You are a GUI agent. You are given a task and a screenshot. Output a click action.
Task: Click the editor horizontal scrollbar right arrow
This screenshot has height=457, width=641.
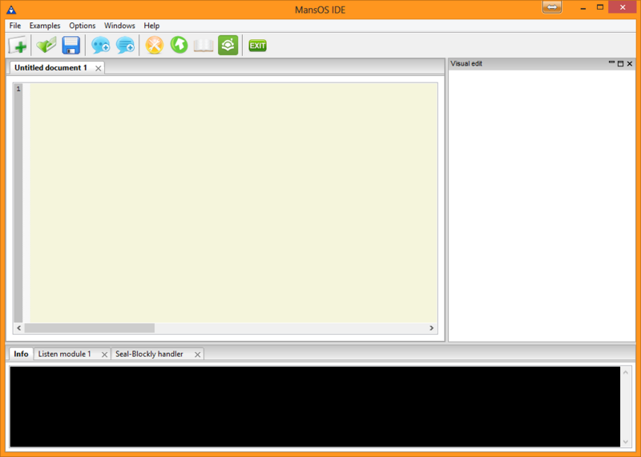[432, 327]
